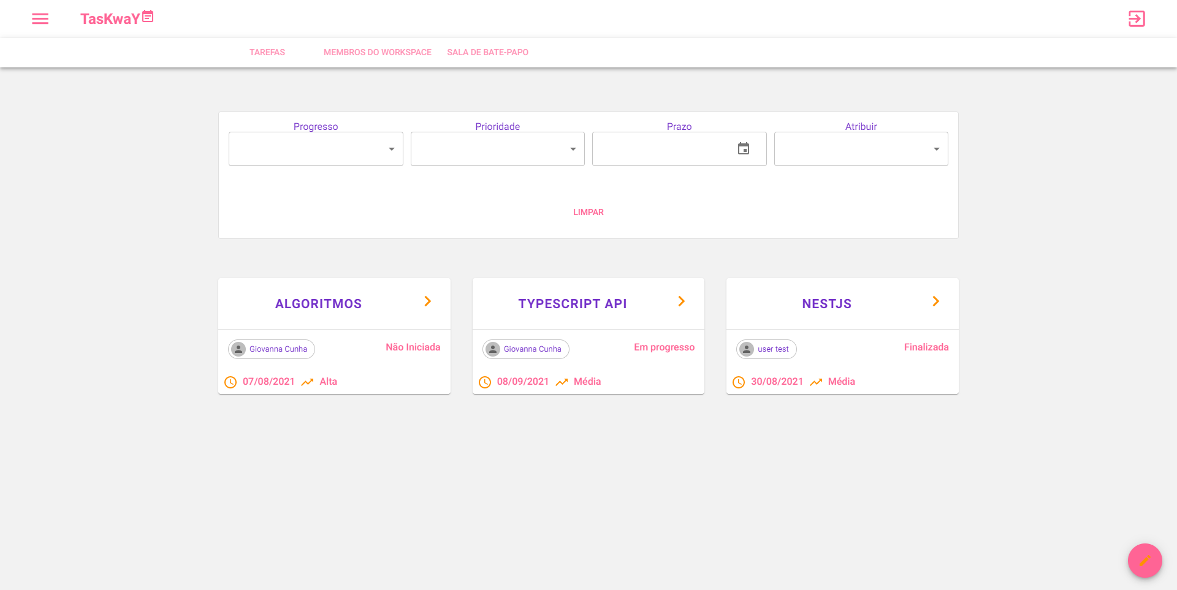The height and width of the screenshot is (590, 1177).
Task: Click the 30/08/2021 due date
Action: 777,382
